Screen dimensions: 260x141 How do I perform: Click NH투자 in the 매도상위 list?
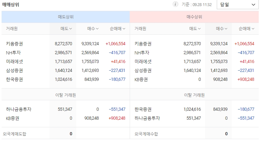click(x=13, y=53)
